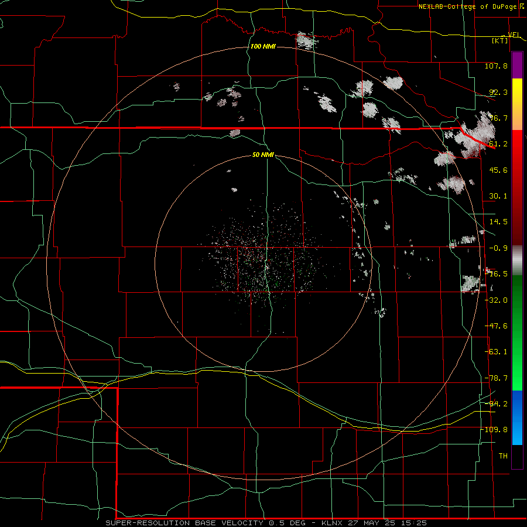Screen dimensions: 527x527
Task: Select the -16.5 scale value
Action: coord(496,274)
